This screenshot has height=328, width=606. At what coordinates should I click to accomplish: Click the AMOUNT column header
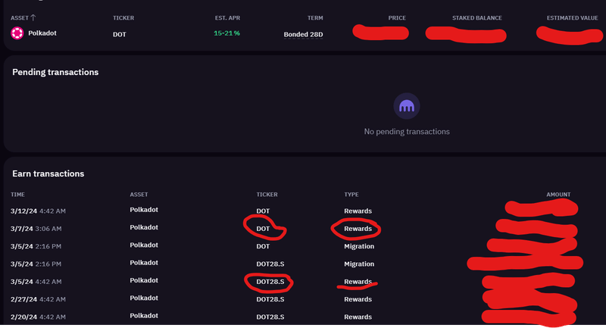click(558, 195)
